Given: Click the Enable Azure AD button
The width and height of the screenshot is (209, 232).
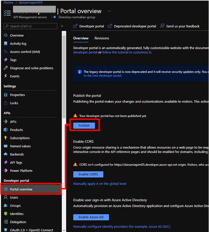Looking at the screenshot, I should point(91,217).
